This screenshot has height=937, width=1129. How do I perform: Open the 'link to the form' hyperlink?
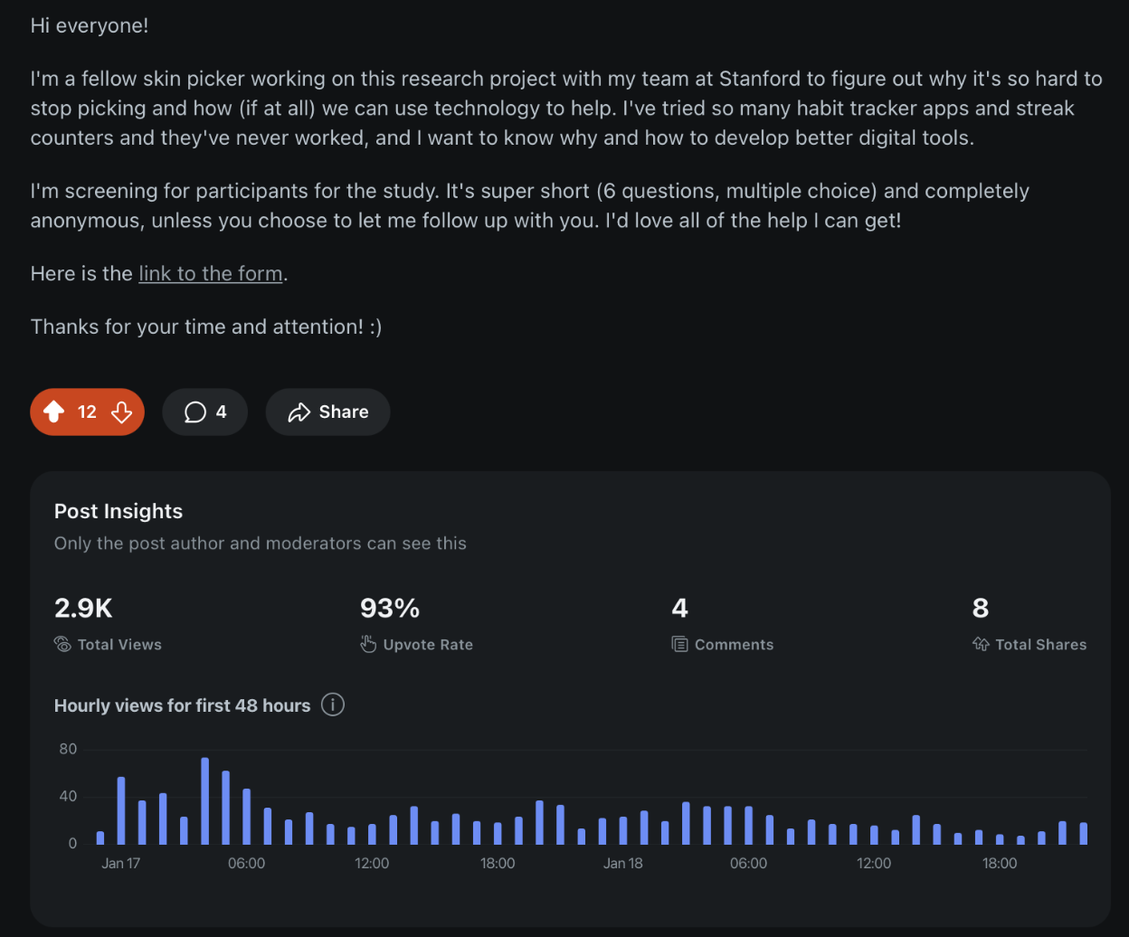coord(210,273)
